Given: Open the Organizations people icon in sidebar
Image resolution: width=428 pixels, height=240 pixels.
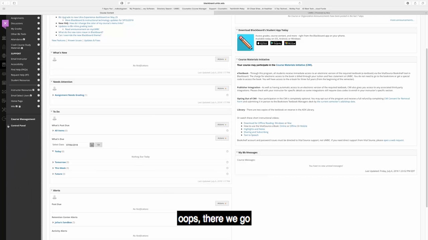Looking at the screenshot, I should pos(4,74).
